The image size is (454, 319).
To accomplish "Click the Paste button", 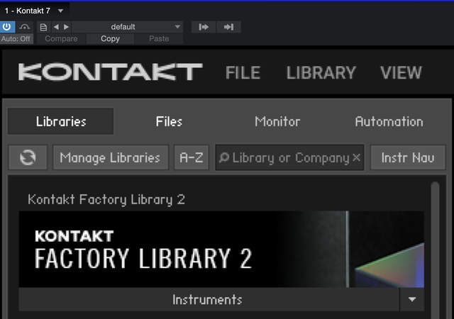I will tap(159, 38).
